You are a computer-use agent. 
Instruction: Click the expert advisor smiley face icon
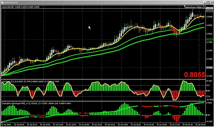[x=204, y=7]
